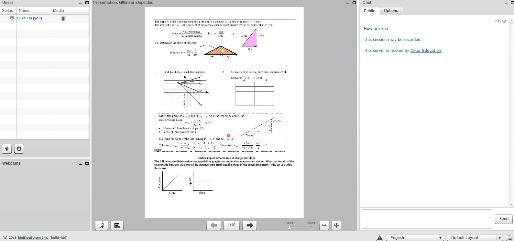Maximize the Webcams panel

[x=87, y=163]
